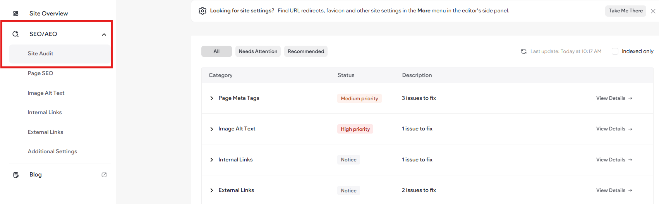Expand the Image Alt Text row
This screenshot has height=204, width=659.
tap(212, 129)
